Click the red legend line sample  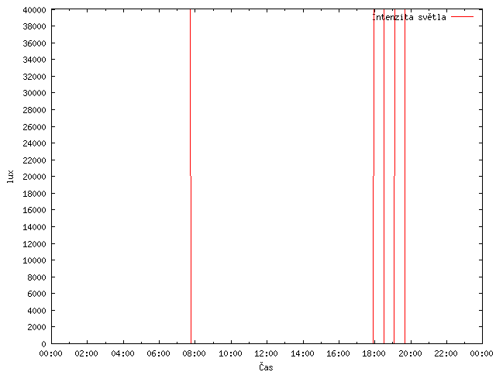(x=462, y=17)
